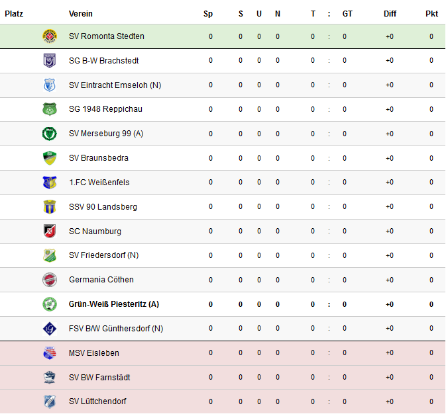Click the 1.FC Weißenfels crest icon
Image resolution: width=446 pixels, height=416 pixels.
click(50, 182)
